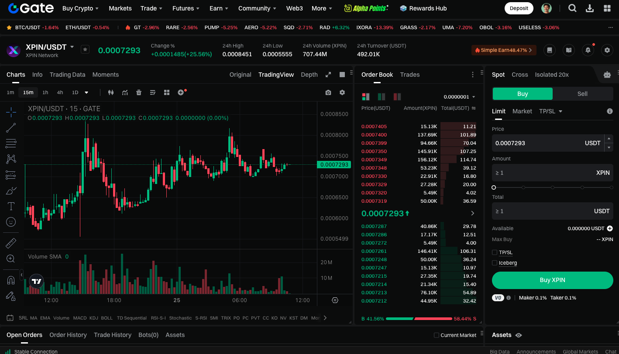Open the Simple Earn 48.47% link
Screen dimensions: 619x354
click(x=504, y=50)
